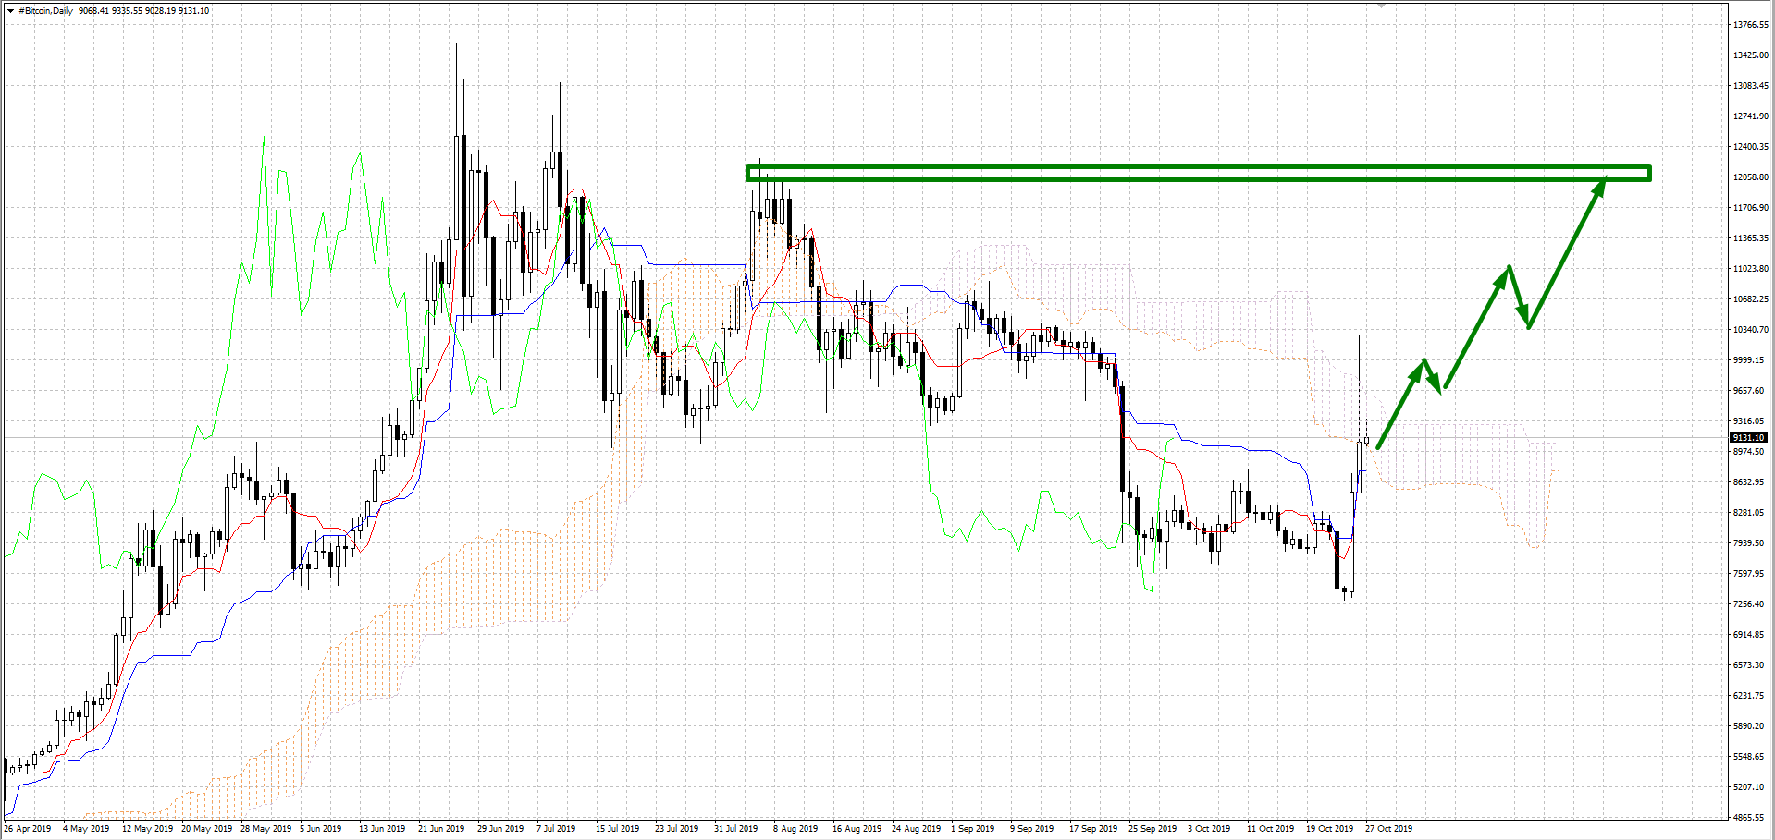This screenshot has width=1775, height=840.
Task: Click the 12 May 2019 date label
Action: [x=147, y=828]
